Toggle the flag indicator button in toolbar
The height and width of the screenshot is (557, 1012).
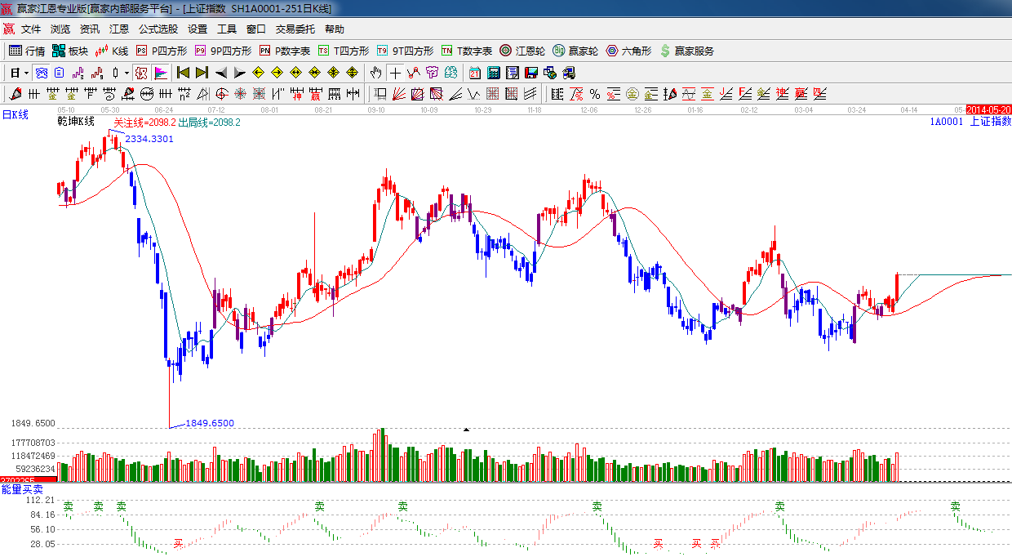(x=160, y=73)
